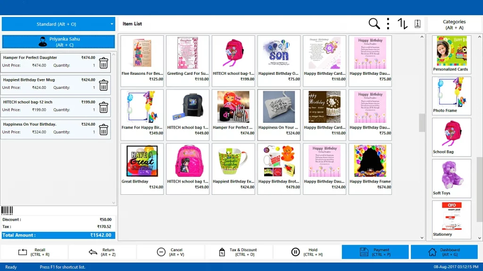Image resolution: width=483 pixels, height=271 pixels.
Task: Add Hamper For Perfect item ₹474.00
Action: (233, 115)
